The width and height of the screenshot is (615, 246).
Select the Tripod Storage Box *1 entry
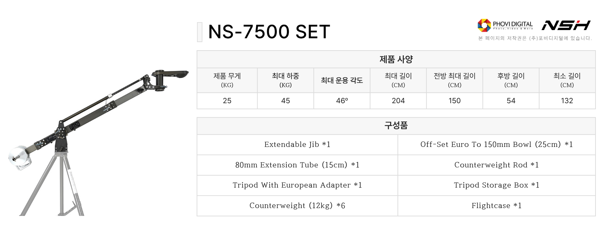pyautogui.click(x=496, y=185)
